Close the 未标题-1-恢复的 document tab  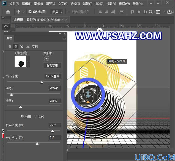tap(66, 20)
